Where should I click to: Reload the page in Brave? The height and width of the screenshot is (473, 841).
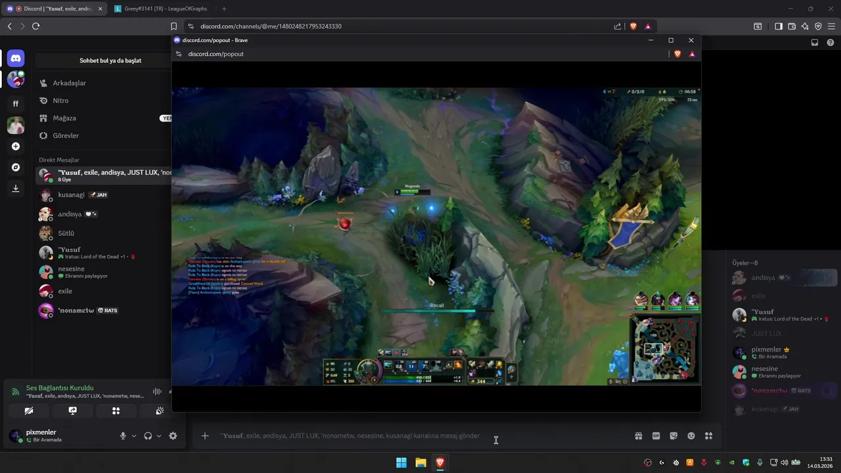pos(35,26)
